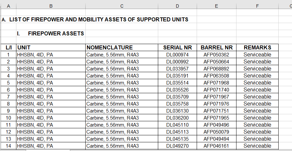Click the SERIAL NR header cell
The width and height of the screenshot is (292, 151).
(x=177, y=47)
